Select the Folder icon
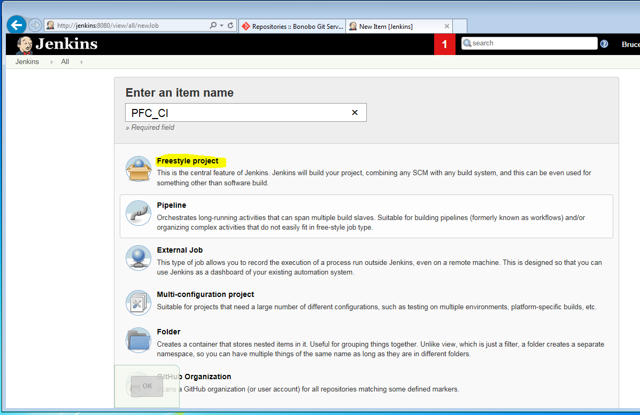 [x=138, y=340]
